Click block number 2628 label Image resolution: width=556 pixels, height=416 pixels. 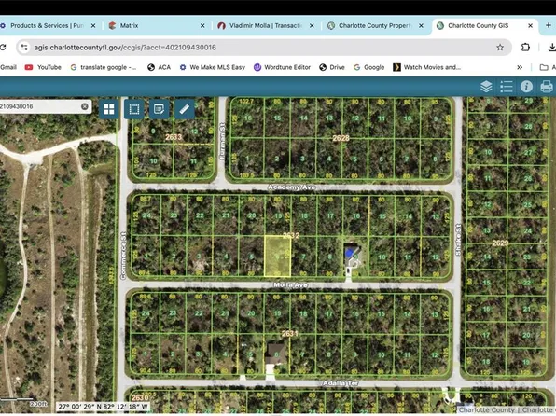point(341,138)
